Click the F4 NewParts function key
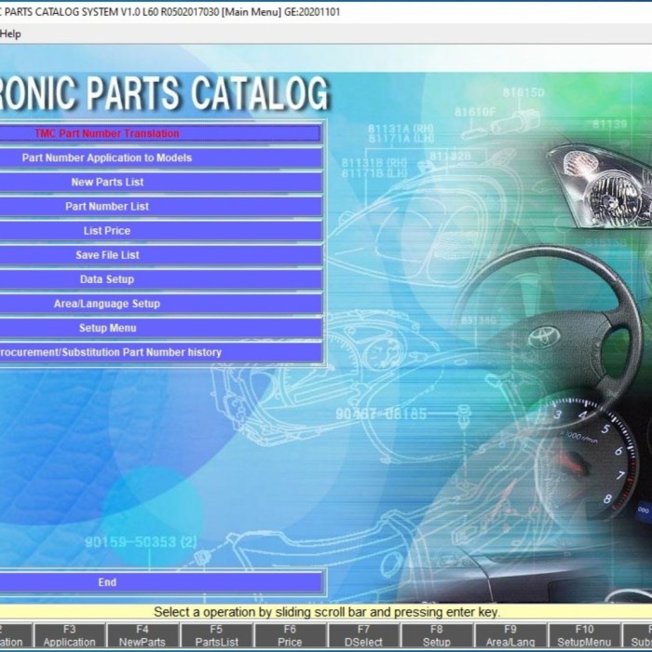Screen dimensions: 652x652 pyautogui.click(x=143, y=636)
